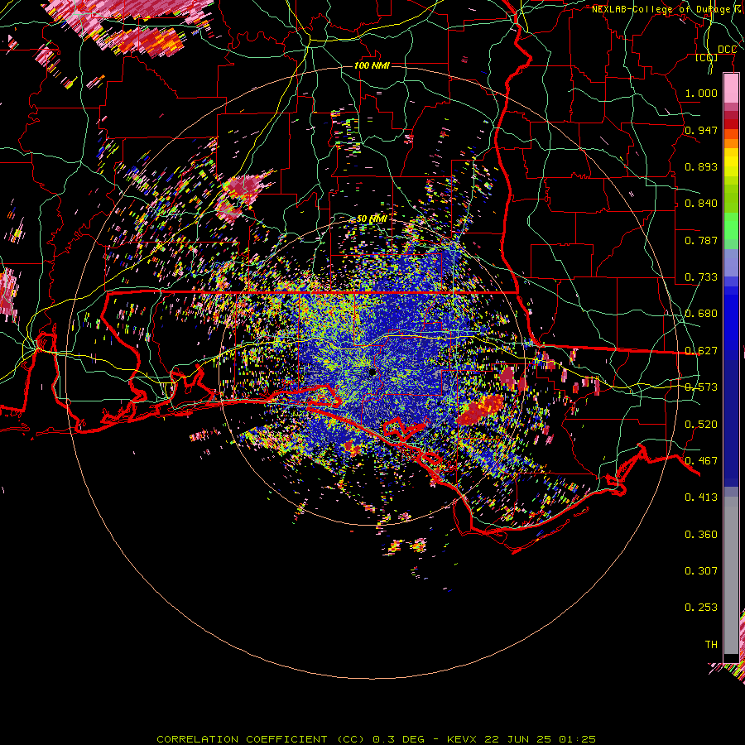The height and width of the screenshot is (745, 745).
Task: Select the DCC product label
Action: 727,50
